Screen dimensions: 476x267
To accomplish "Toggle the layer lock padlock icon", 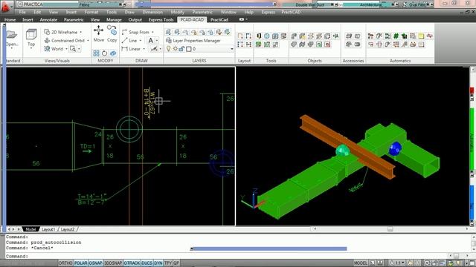I will point(181,49).
